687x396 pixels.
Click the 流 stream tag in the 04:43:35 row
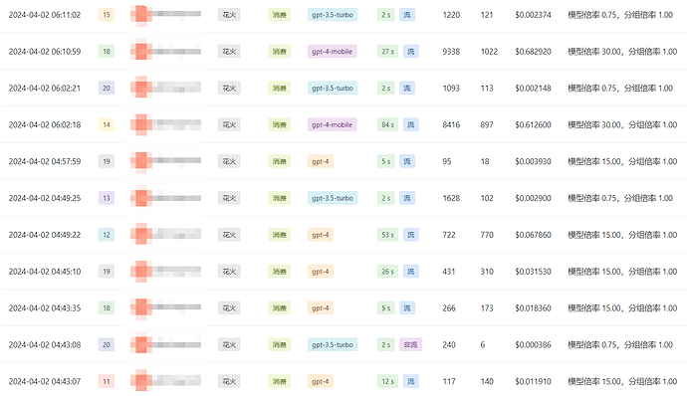[407, 308]
